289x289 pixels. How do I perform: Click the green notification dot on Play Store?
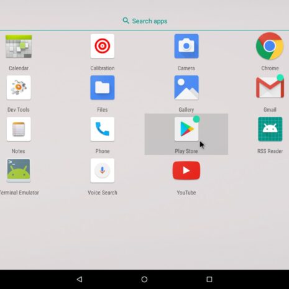click(x=196, y=119)
